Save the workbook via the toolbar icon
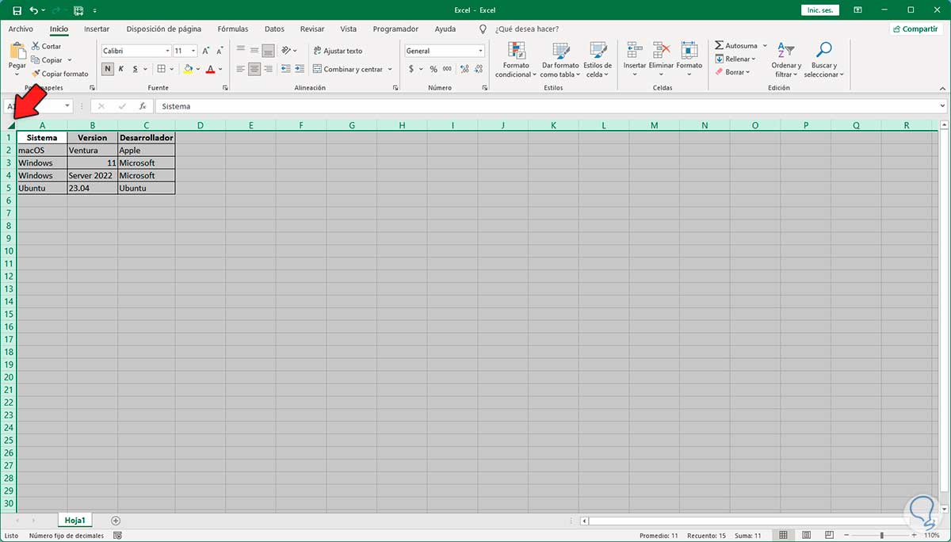The image size is (951, 542). pos(17,10)
